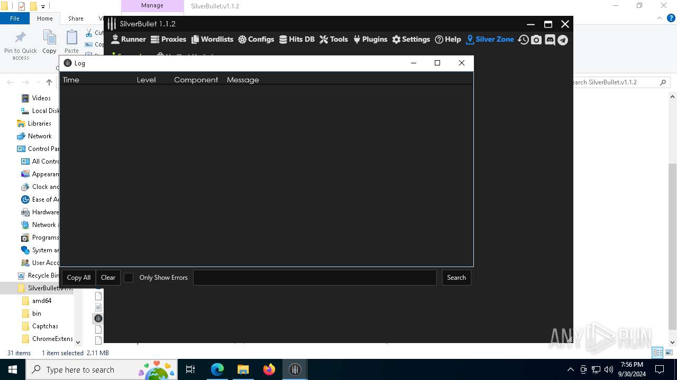Click Copy All in the Log window
The height and width of the screenshot is (380, 677).
pos(79,278)
